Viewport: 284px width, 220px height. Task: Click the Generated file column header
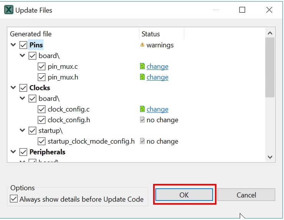click(x=31, y=34)
